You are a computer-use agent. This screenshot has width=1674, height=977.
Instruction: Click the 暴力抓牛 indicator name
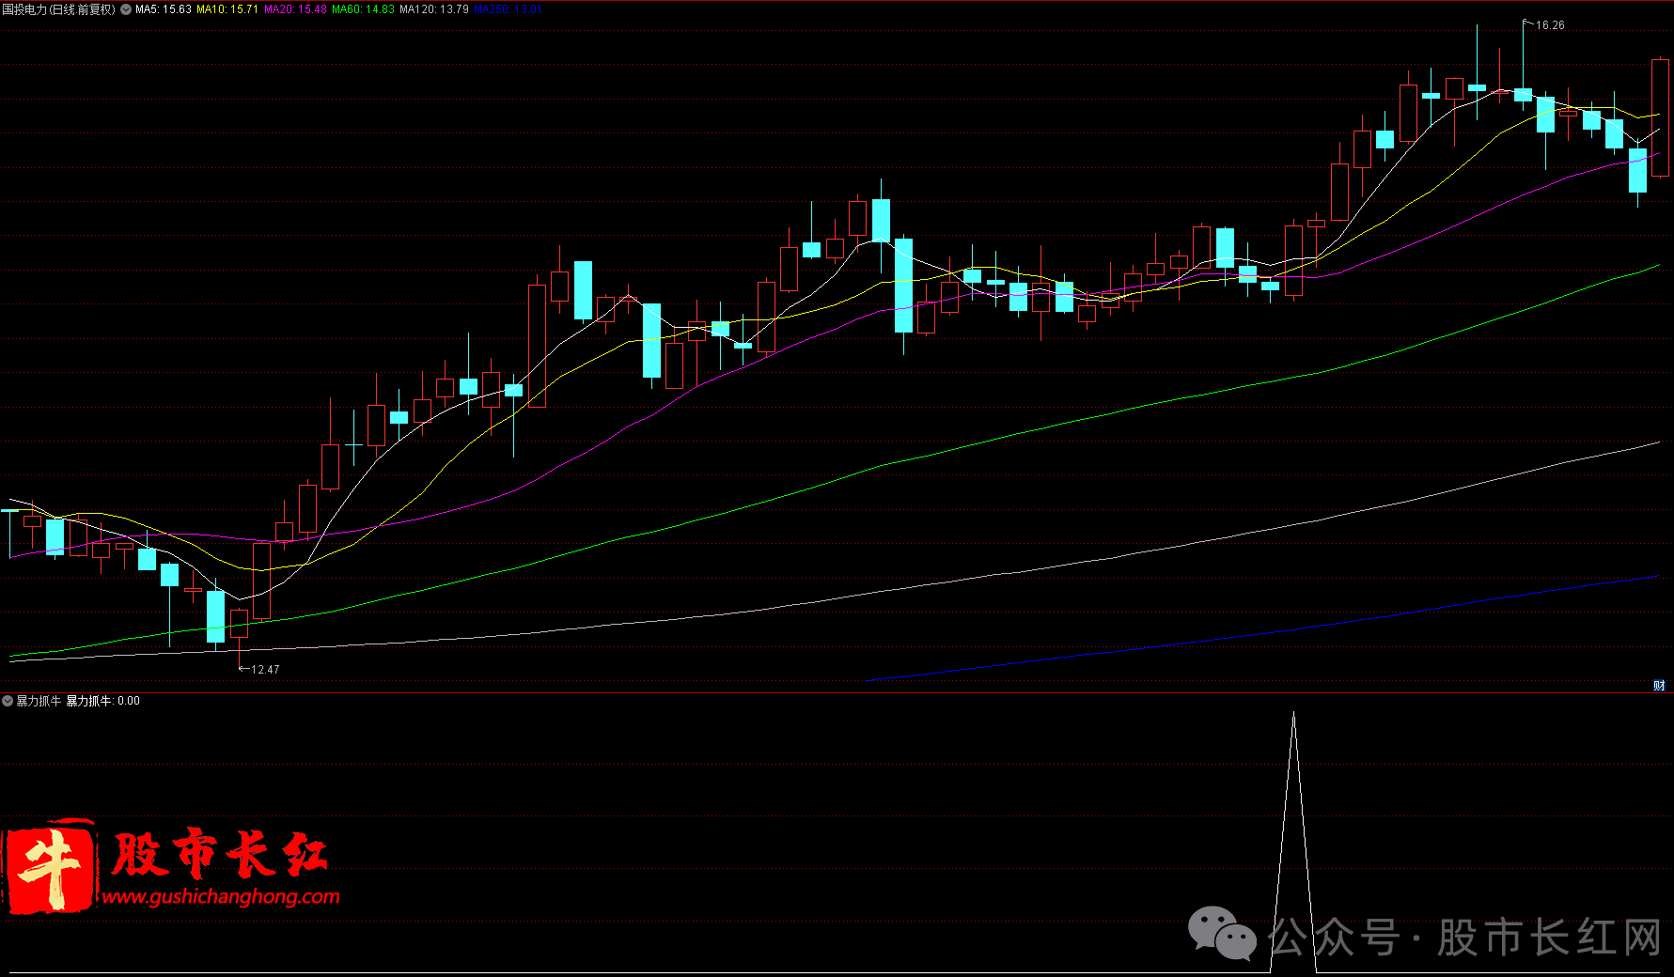39,701
